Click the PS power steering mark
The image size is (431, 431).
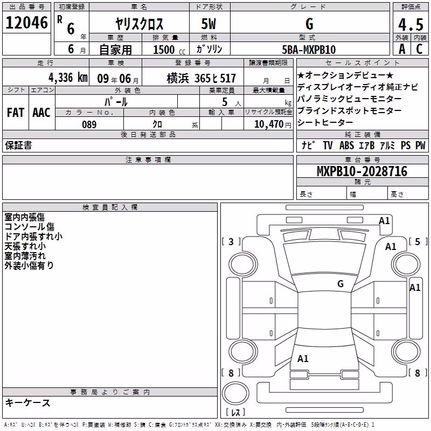click(406, 145)
